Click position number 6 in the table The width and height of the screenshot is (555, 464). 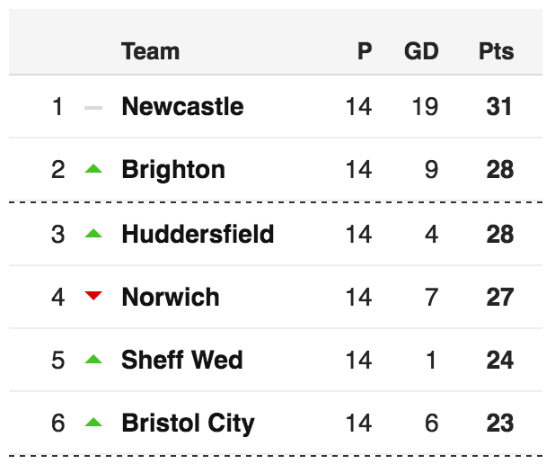pyautogui.click(x=58, y=423)
